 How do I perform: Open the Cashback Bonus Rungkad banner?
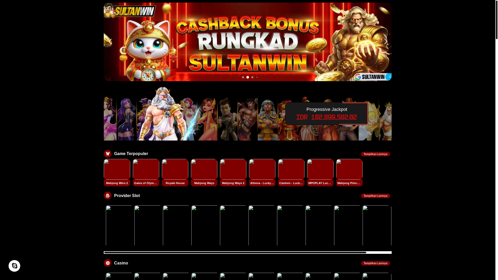248,42
